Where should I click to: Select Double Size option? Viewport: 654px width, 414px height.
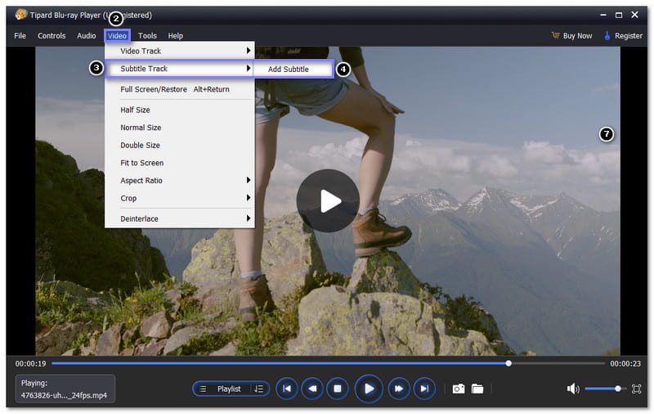click(x=179, y=146)
